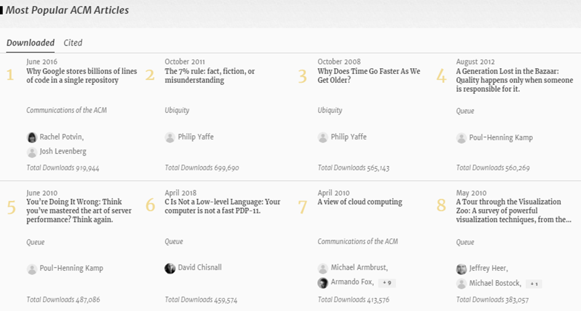The width and height of the screenshot is (581, 311).
Task: Click Communications of the ACM under article 1
Action: click(x=66, y=111)
